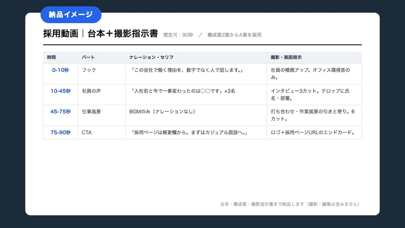This screenshot has height=228, width=405.
Task: Click the CTA part cell
Action: click(x=102, y=132)
